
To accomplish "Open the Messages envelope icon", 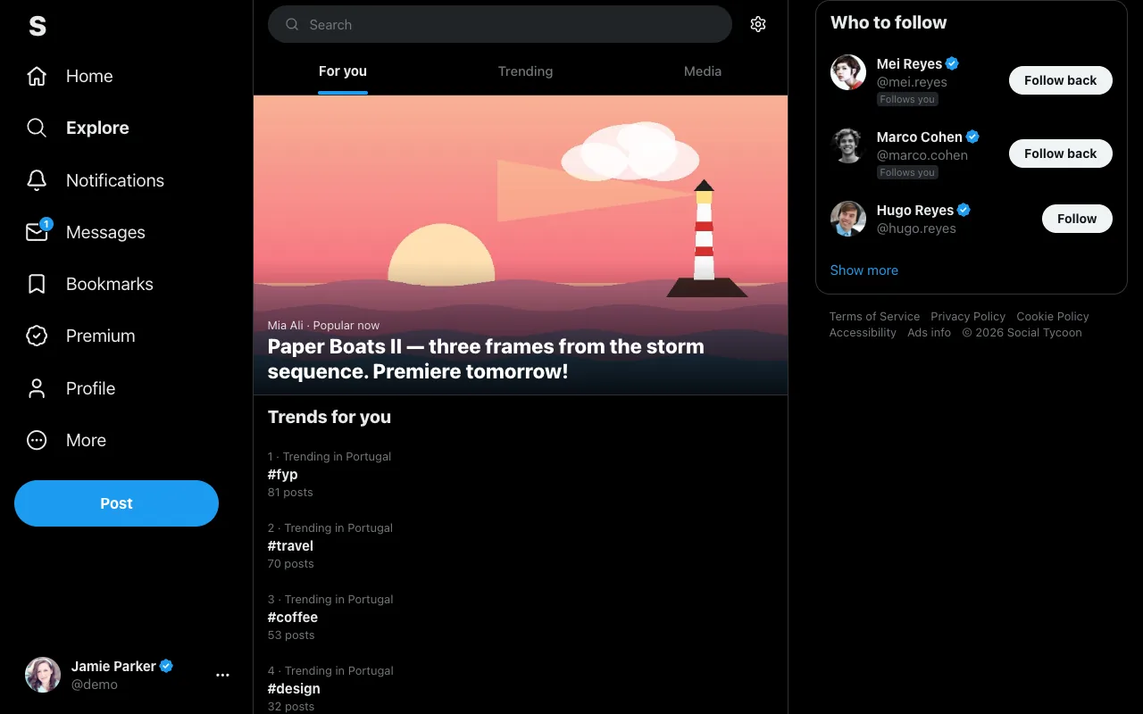I will pyautogui.click(x=37, y=232).
